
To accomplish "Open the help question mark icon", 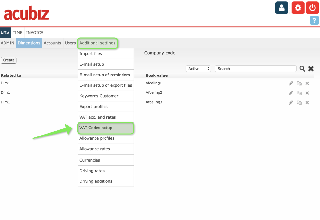I will (x=314, y=20).
